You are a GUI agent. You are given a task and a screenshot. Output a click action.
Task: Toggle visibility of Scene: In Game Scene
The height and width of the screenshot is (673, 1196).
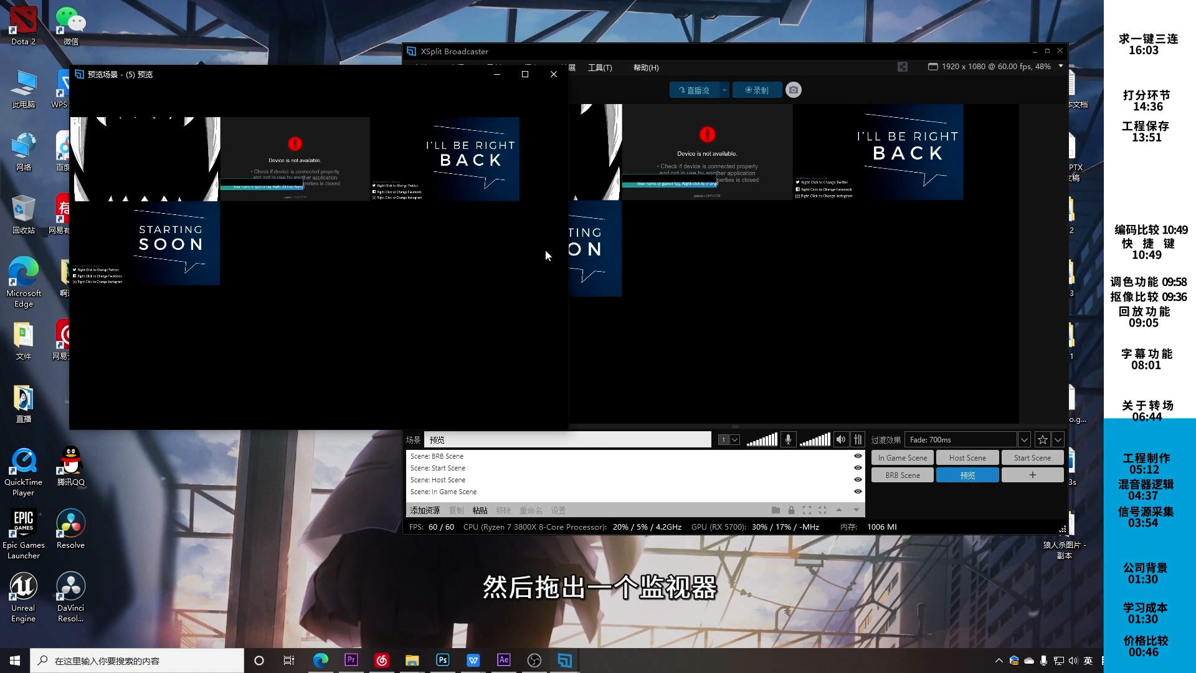(x=858, y=492)
